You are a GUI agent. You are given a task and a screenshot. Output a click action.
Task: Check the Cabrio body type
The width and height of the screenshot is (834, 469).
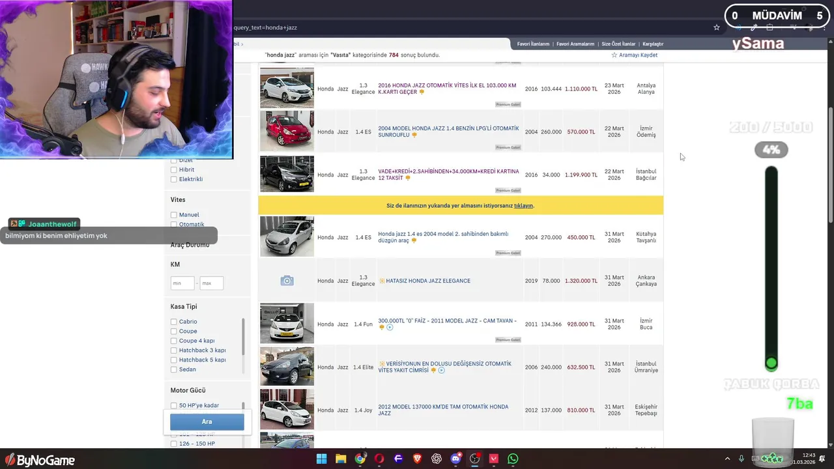point(174,322)
